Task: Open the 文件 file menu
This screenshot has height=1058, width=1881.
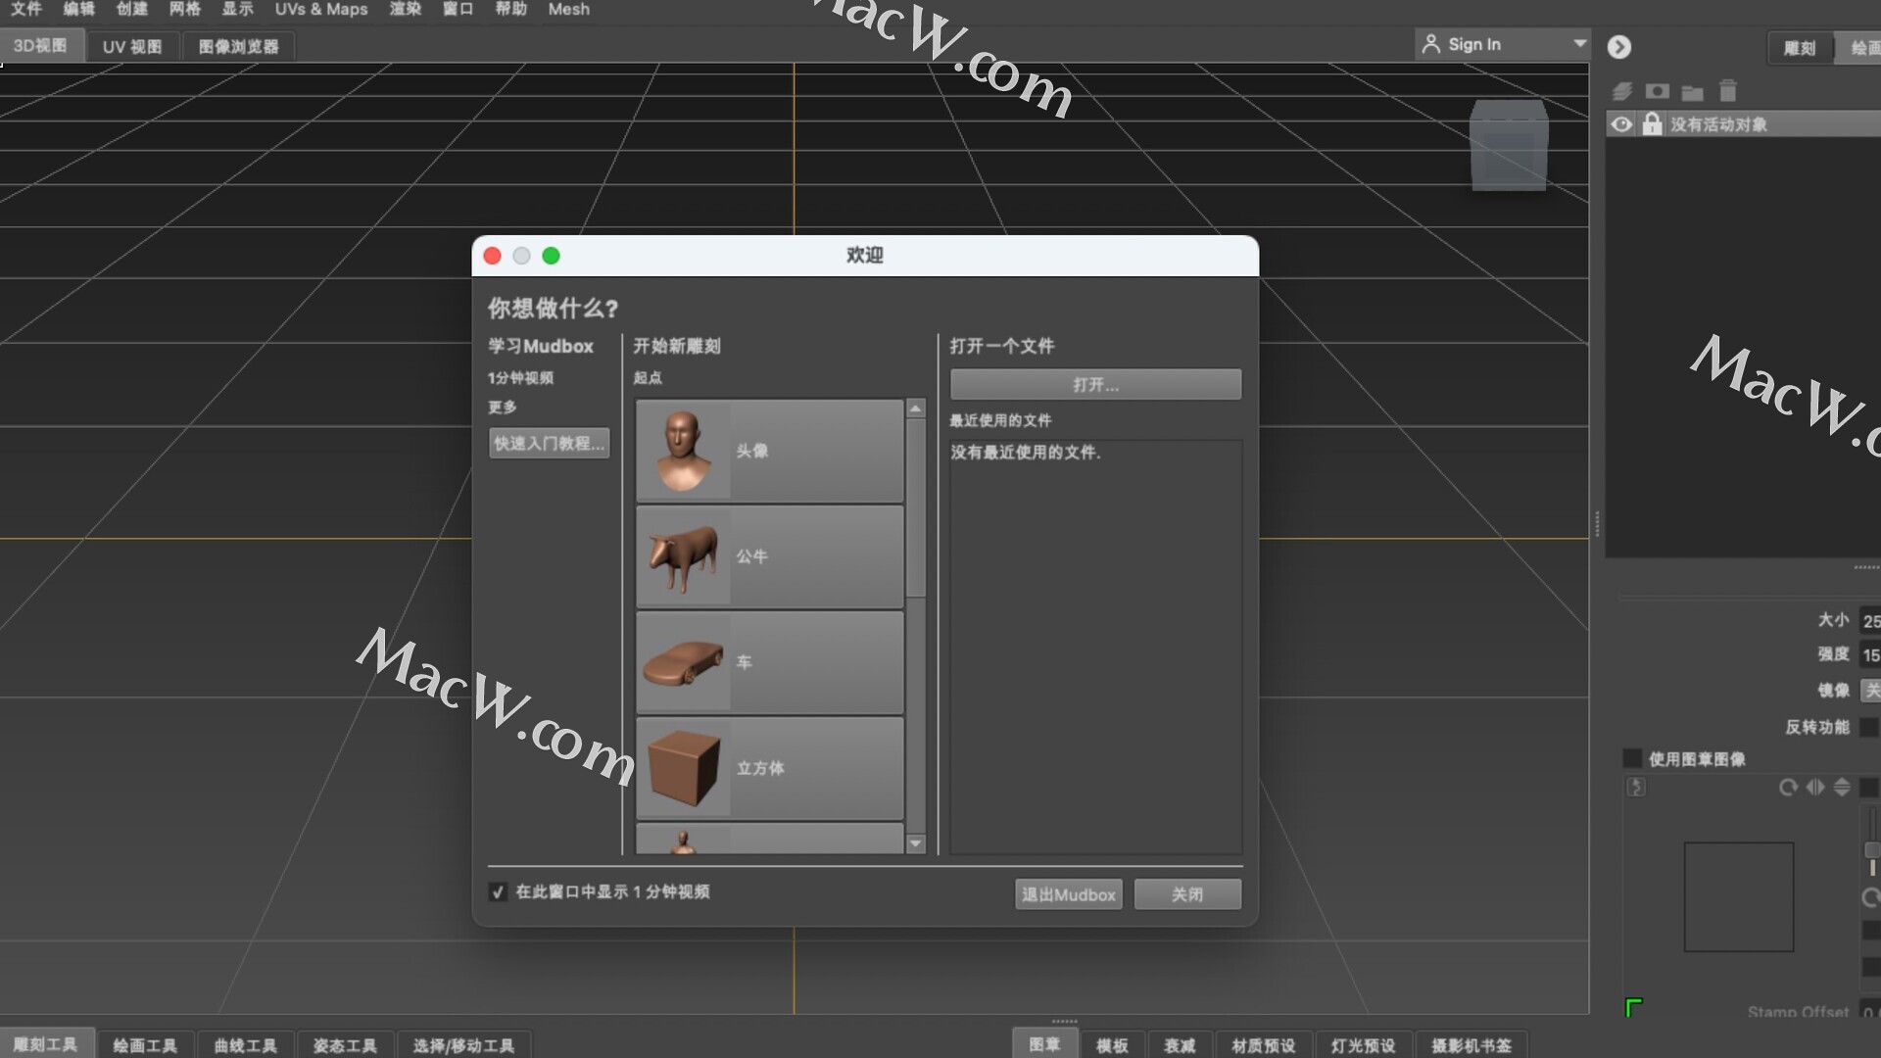Action: [x=26, y=9]
